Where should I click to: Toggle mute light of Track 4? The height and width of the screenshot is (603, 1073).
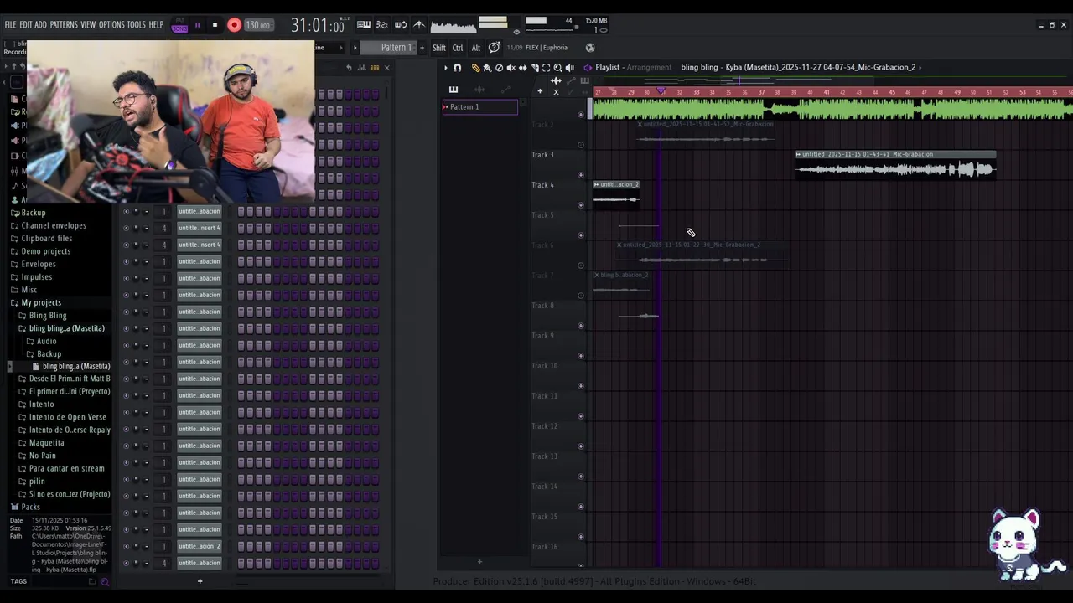[x=581, y=205]
